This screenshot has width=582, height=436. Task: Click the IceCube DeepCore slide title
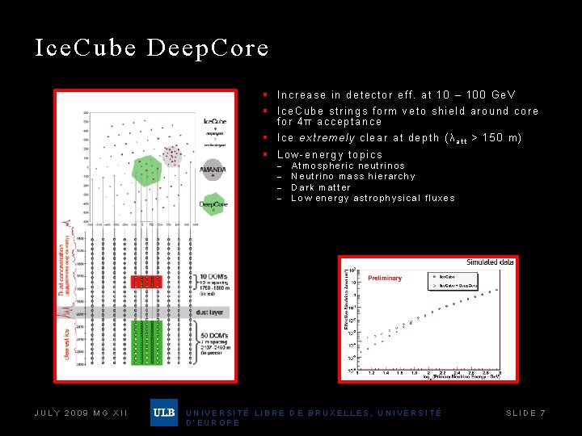pyautogui.click(x=152, y=48)
